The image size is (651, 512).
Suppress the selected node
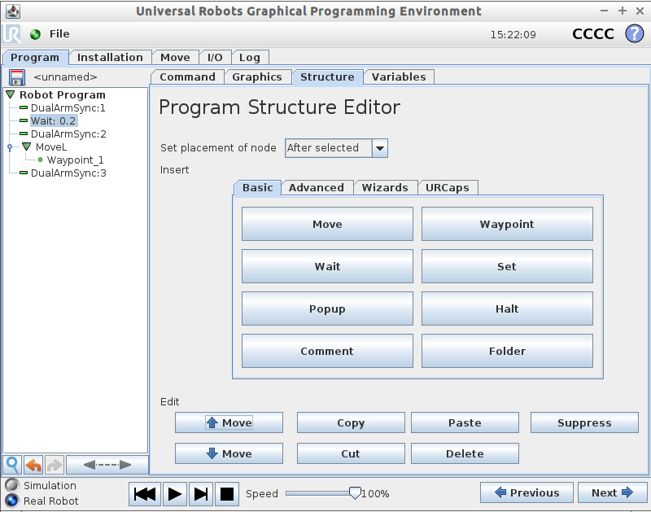(x=584, y=422)
